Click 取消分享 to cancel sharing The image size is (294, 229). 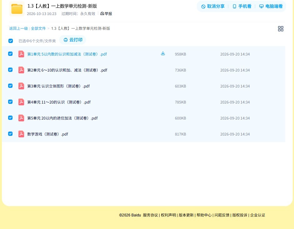(x=213, y=6)
